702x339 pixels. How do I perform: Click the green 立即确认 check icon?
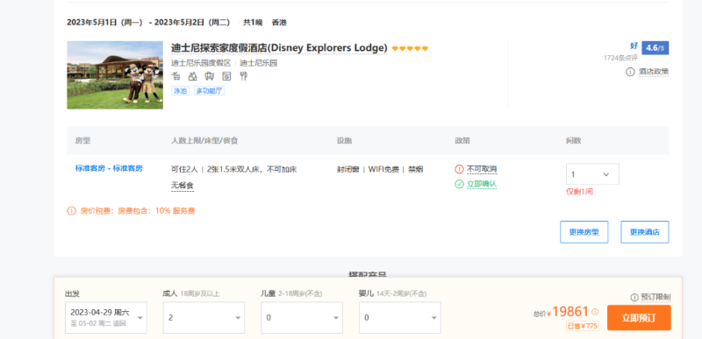pos(459,184)
